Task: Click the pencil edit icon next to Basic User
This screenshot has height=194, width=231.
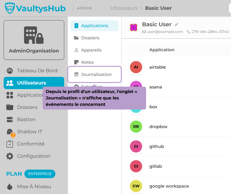Action: pos(177,24)
